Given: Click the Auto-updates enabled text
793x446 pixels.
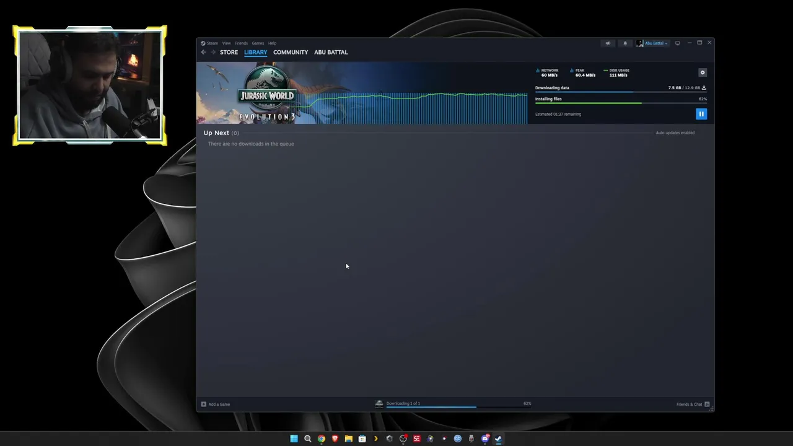Looking at the screenshot, I should [675, 133].
